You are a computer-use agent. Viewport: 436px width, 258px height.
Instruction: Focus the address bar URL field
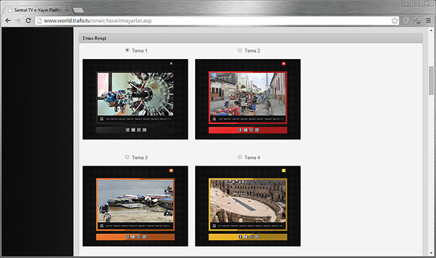coord(217,21)
